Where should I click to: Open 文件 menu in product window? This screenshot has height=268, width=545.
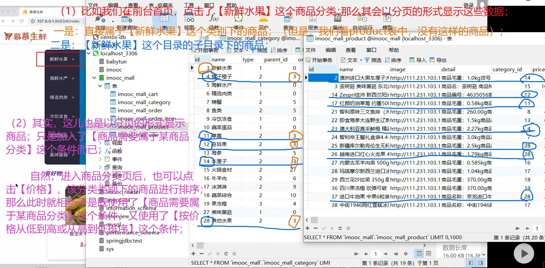[x=311, y=50]
